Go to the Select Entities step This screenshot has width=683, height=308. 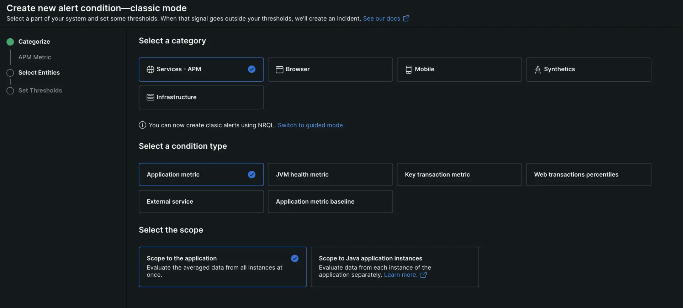[39, 73]
